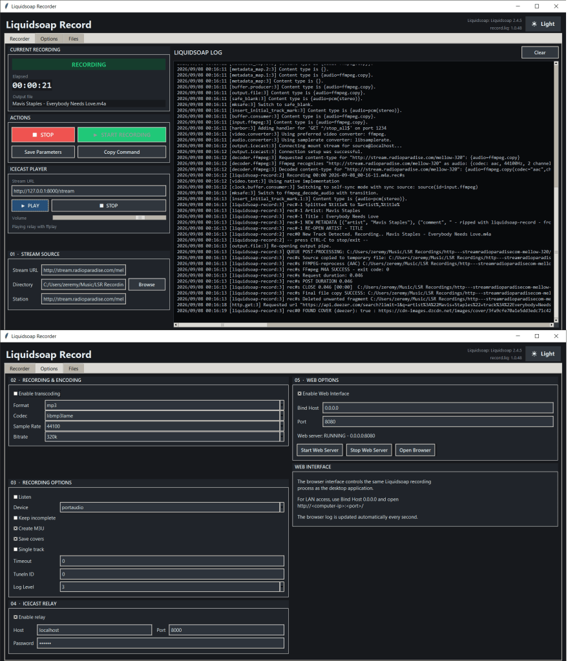Click the TuneIn ID field

pyautogui.click(x=172, y=574)
